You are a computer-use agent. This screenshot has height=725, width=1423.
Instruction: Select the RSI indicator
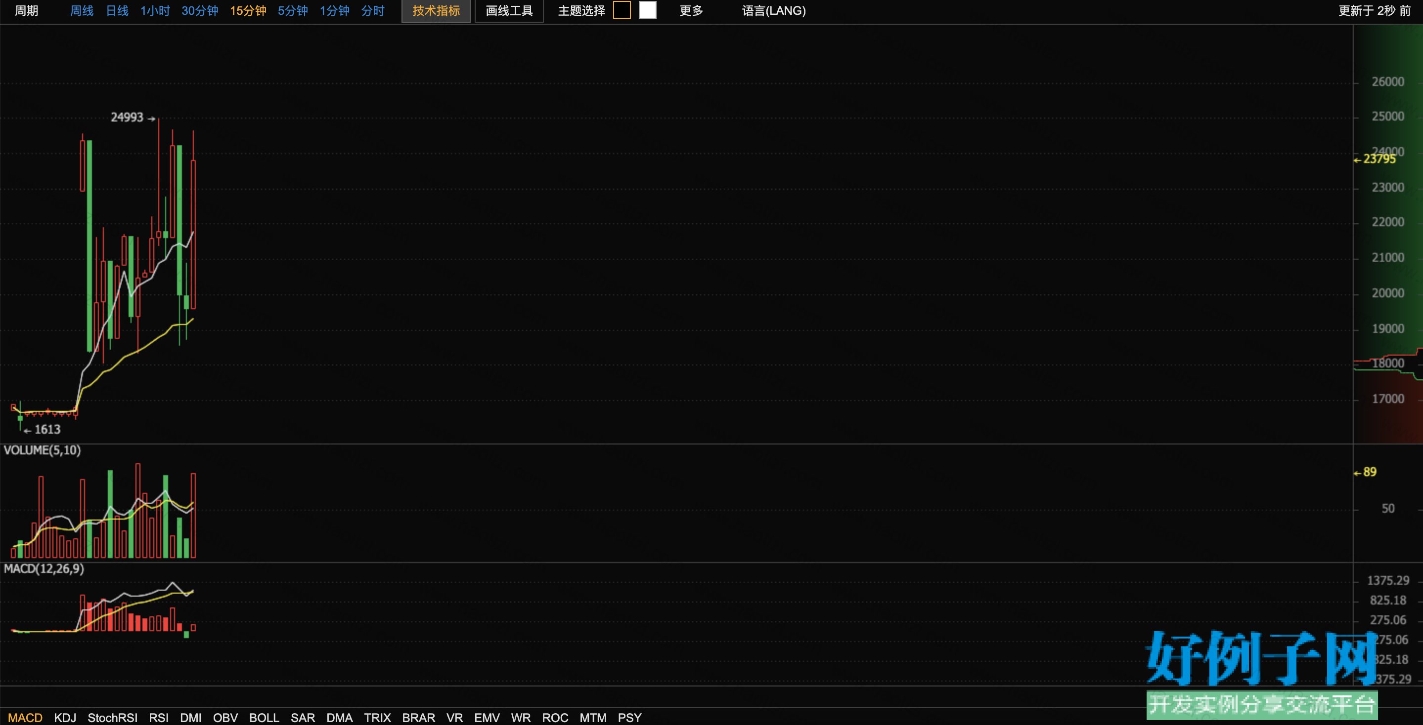159,717
